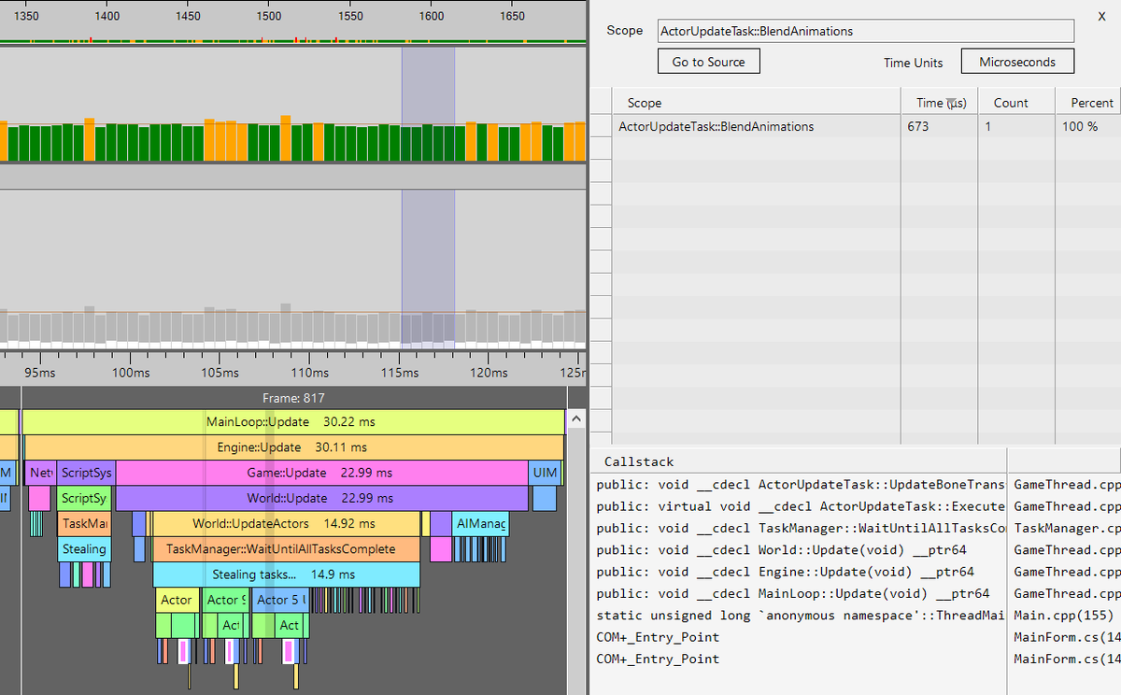Select the green ScriptSy block
1121x695 pixels.
coord(84,498)
